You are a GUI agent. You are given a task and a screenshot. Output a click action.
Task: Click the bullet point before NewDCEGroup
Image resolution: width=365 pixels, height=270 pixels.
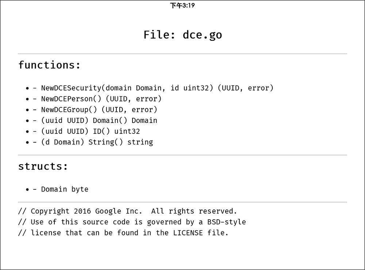point(27,110)
